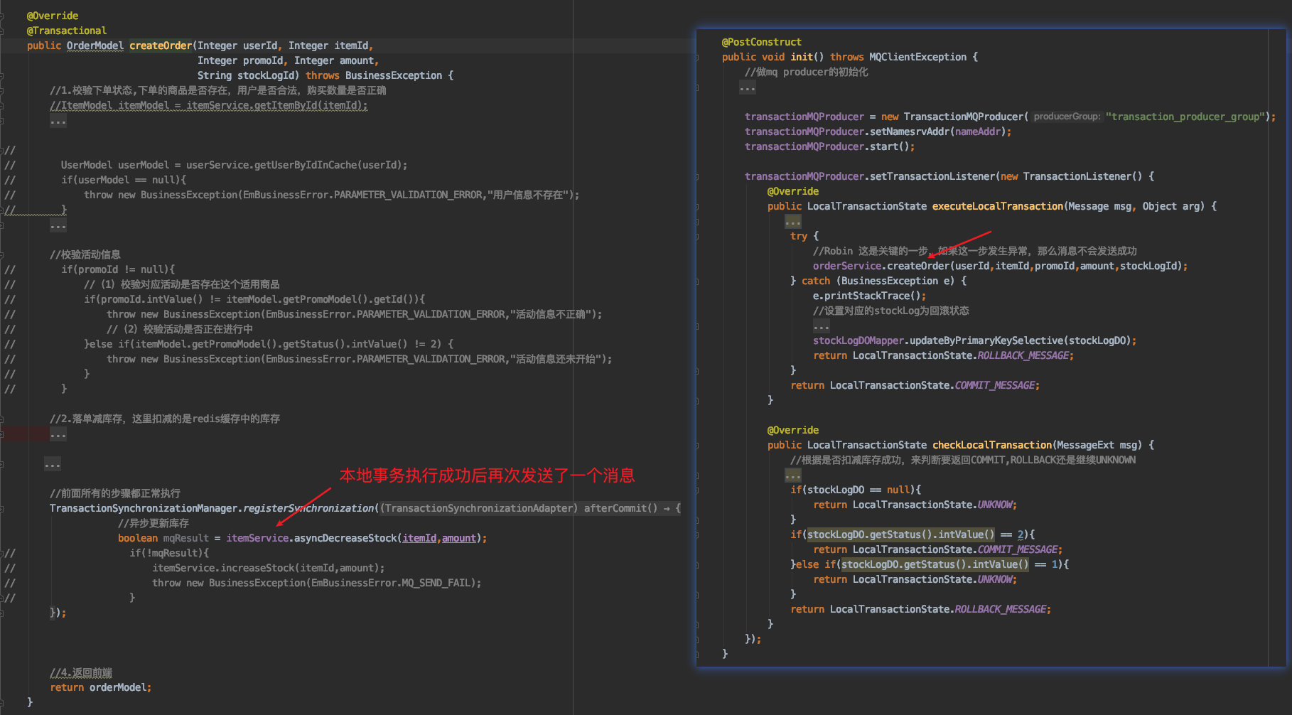Click the mqResult variable declaration

point(186,538)
